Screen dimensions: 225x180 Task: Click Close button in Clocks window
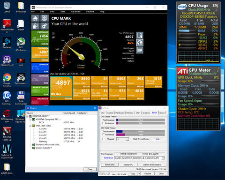(x=90, y=169)
